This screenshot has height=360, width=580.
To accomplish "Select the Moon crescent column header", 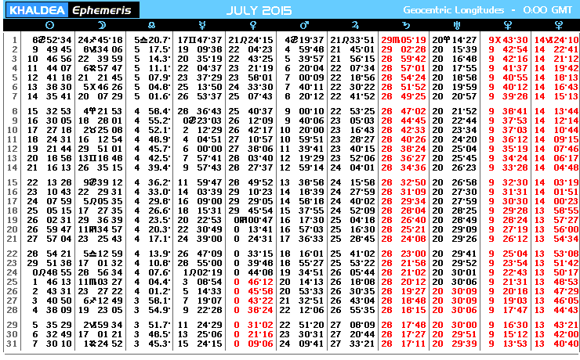I will pyautogui.click(x=101, y=26).
